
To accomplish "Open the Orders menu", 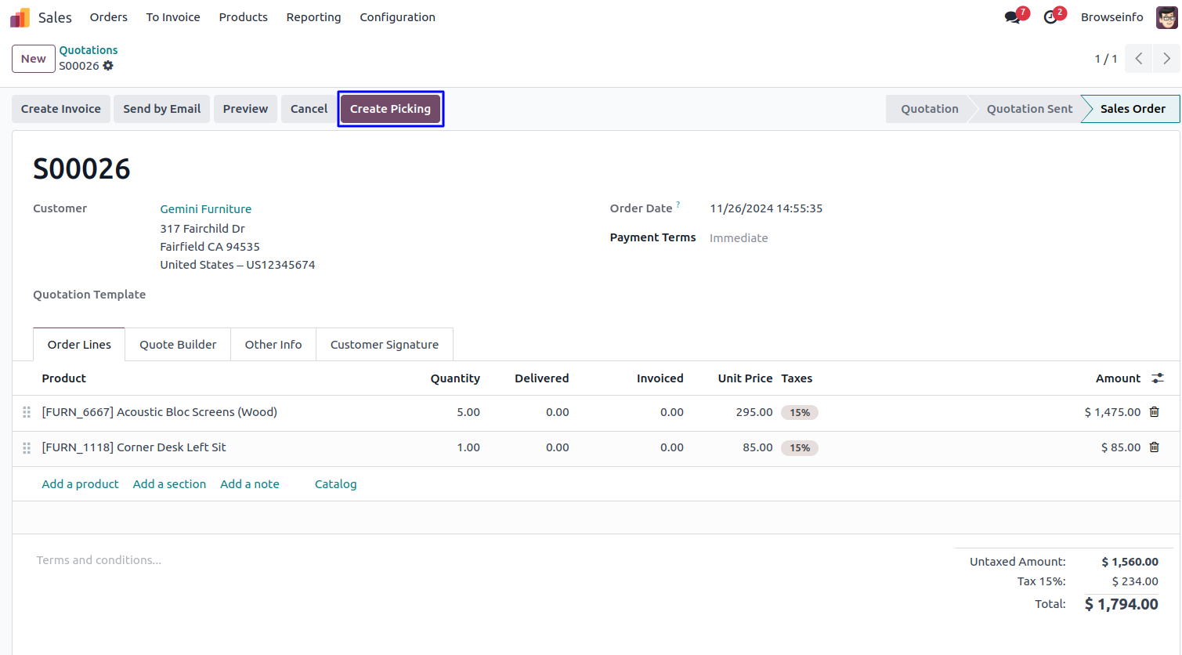I will 108,17.
